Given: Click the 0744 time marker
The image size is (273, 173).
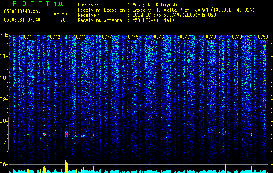Looking at the screenshot, I should coord(107,37).
